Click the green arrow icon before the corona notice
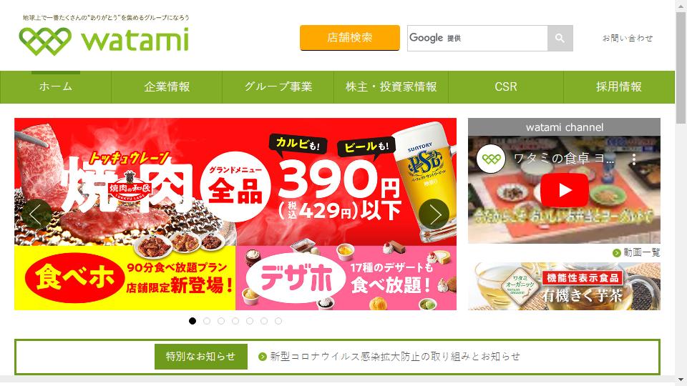The height and width of the screenshot is (386, 687). pyautogui.click(x=263, y=357)
